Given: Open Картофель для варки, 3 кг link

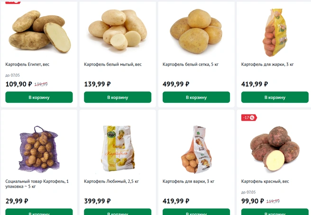Looking at the screenshot, I should click(x=188, y=181).
